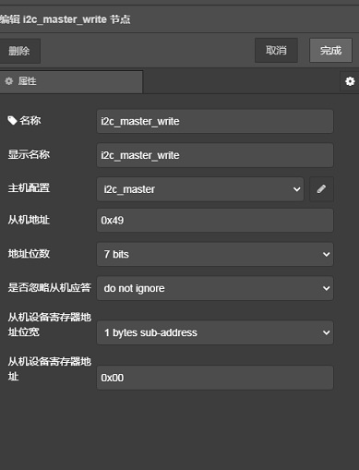This screenshot has height=470, width=359.
Task: Click the gear icon on the 属性 tab
Action: [x=9, y=81]
